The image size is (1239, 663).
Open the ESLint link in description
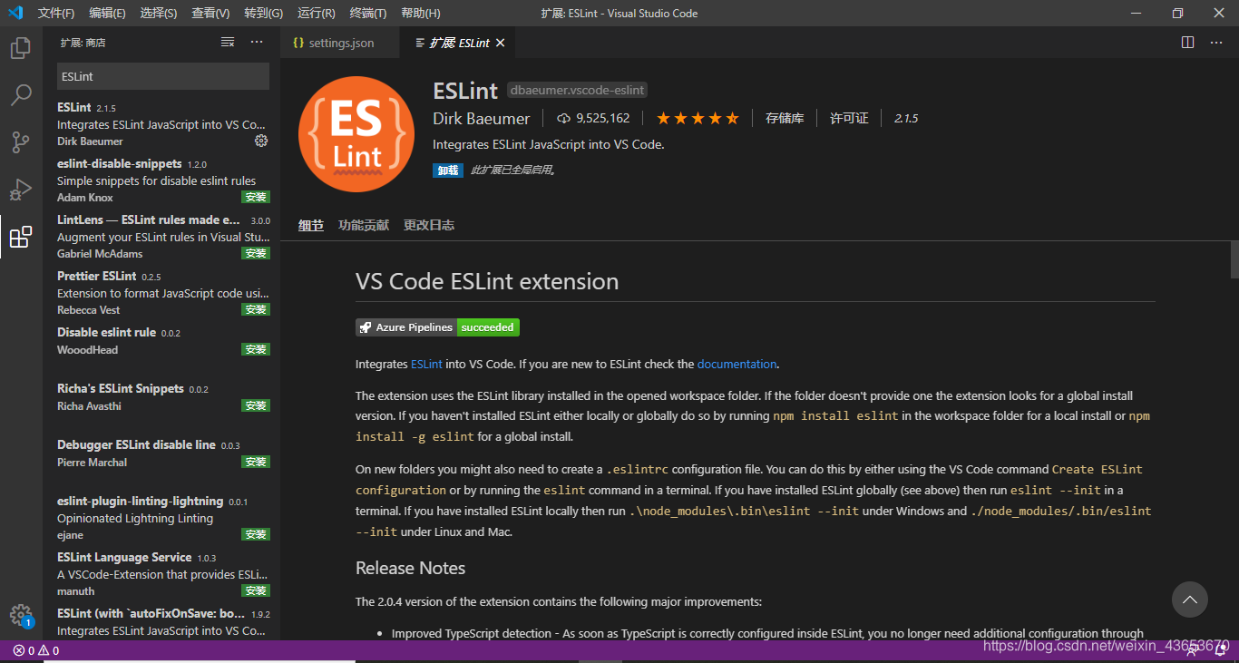click(x=426, y=364)
